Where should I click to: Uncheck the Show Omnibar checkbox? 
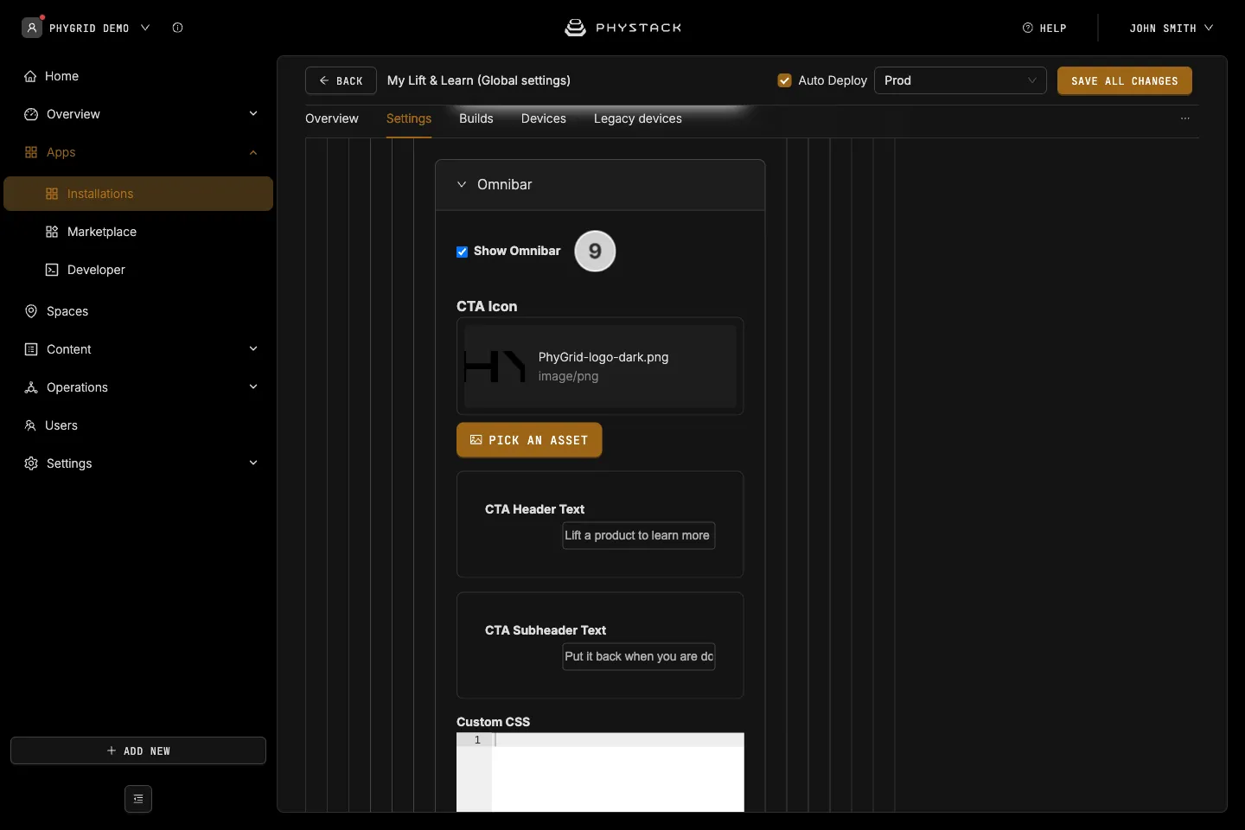tap(463, 252)
